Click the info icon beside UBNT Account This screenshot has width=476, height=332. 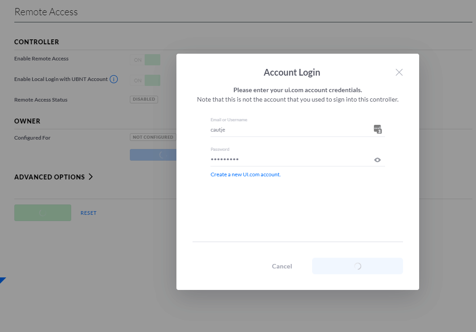[114, 80]
